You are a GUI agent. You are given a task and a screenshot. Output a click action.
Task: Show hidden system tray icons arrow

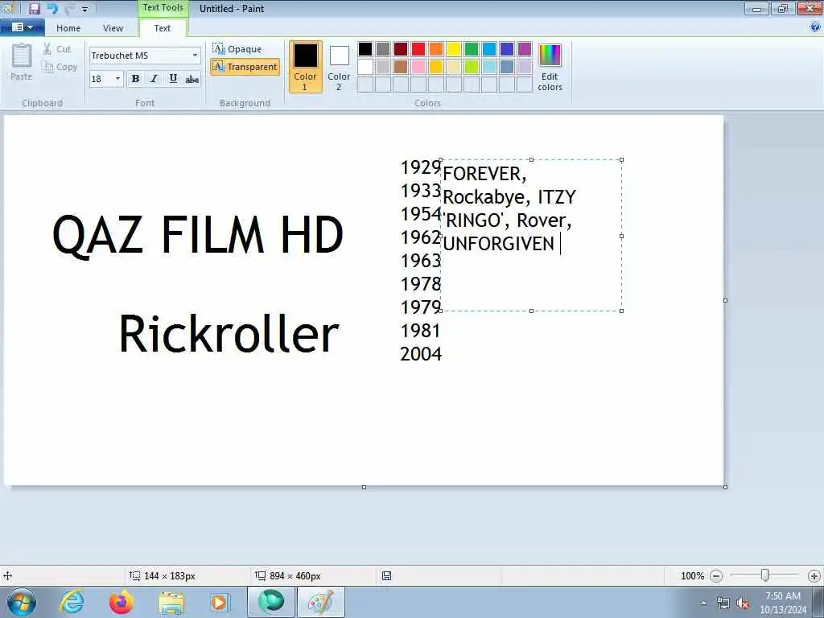tap(703, 604)
